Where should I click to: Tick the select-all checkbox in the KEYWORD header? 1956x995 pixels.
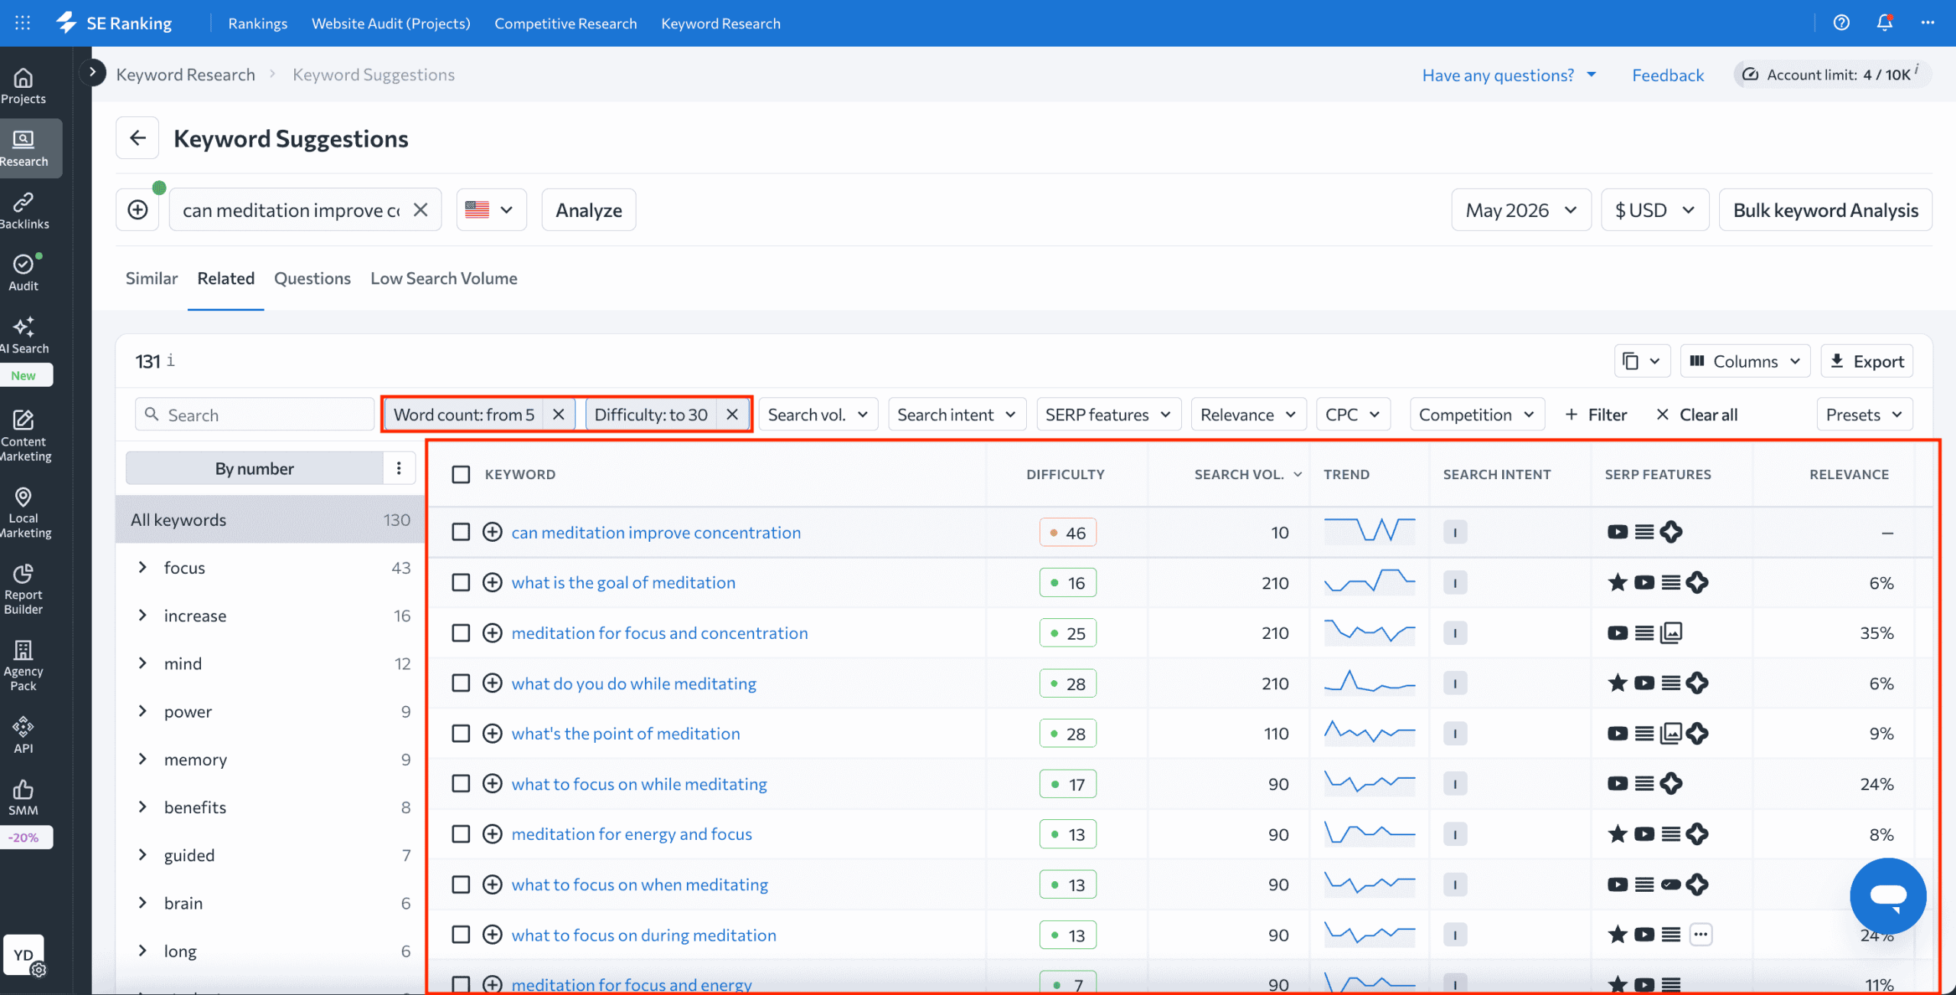pyautogui.click(x=461, y=475)
